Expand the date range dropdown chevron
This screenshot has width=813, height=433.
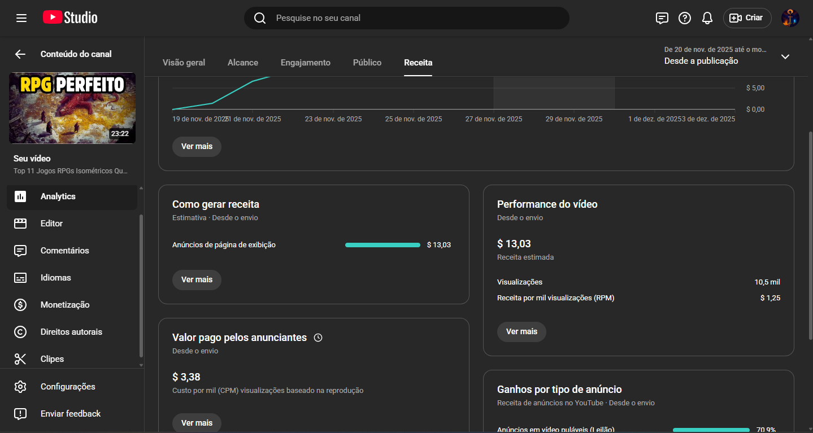(x=785, y=56)
